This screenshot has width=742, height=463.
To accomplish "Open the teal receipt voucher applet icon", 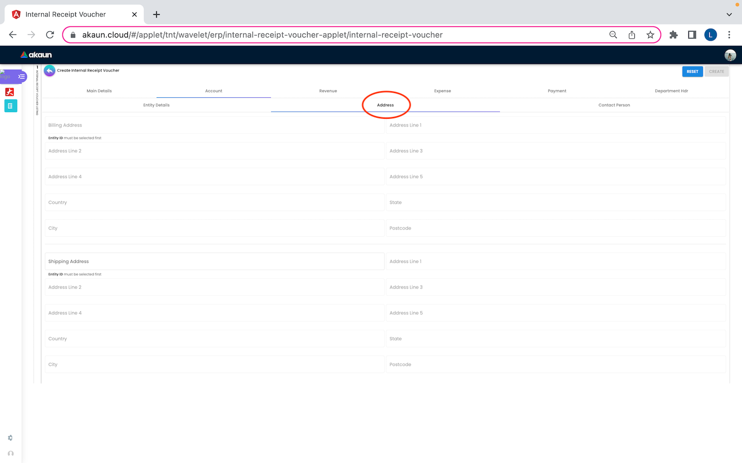I will (10, 106).
